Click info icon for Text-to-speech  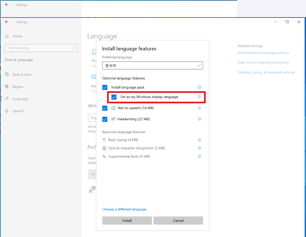tap(199, 108)
